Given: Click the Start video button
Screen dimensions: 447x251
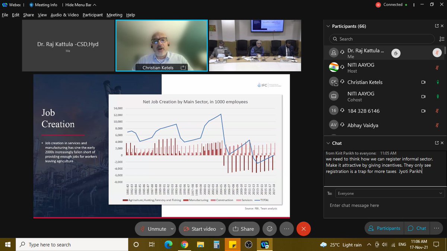Looking at the screenshot, I should 199,229.
